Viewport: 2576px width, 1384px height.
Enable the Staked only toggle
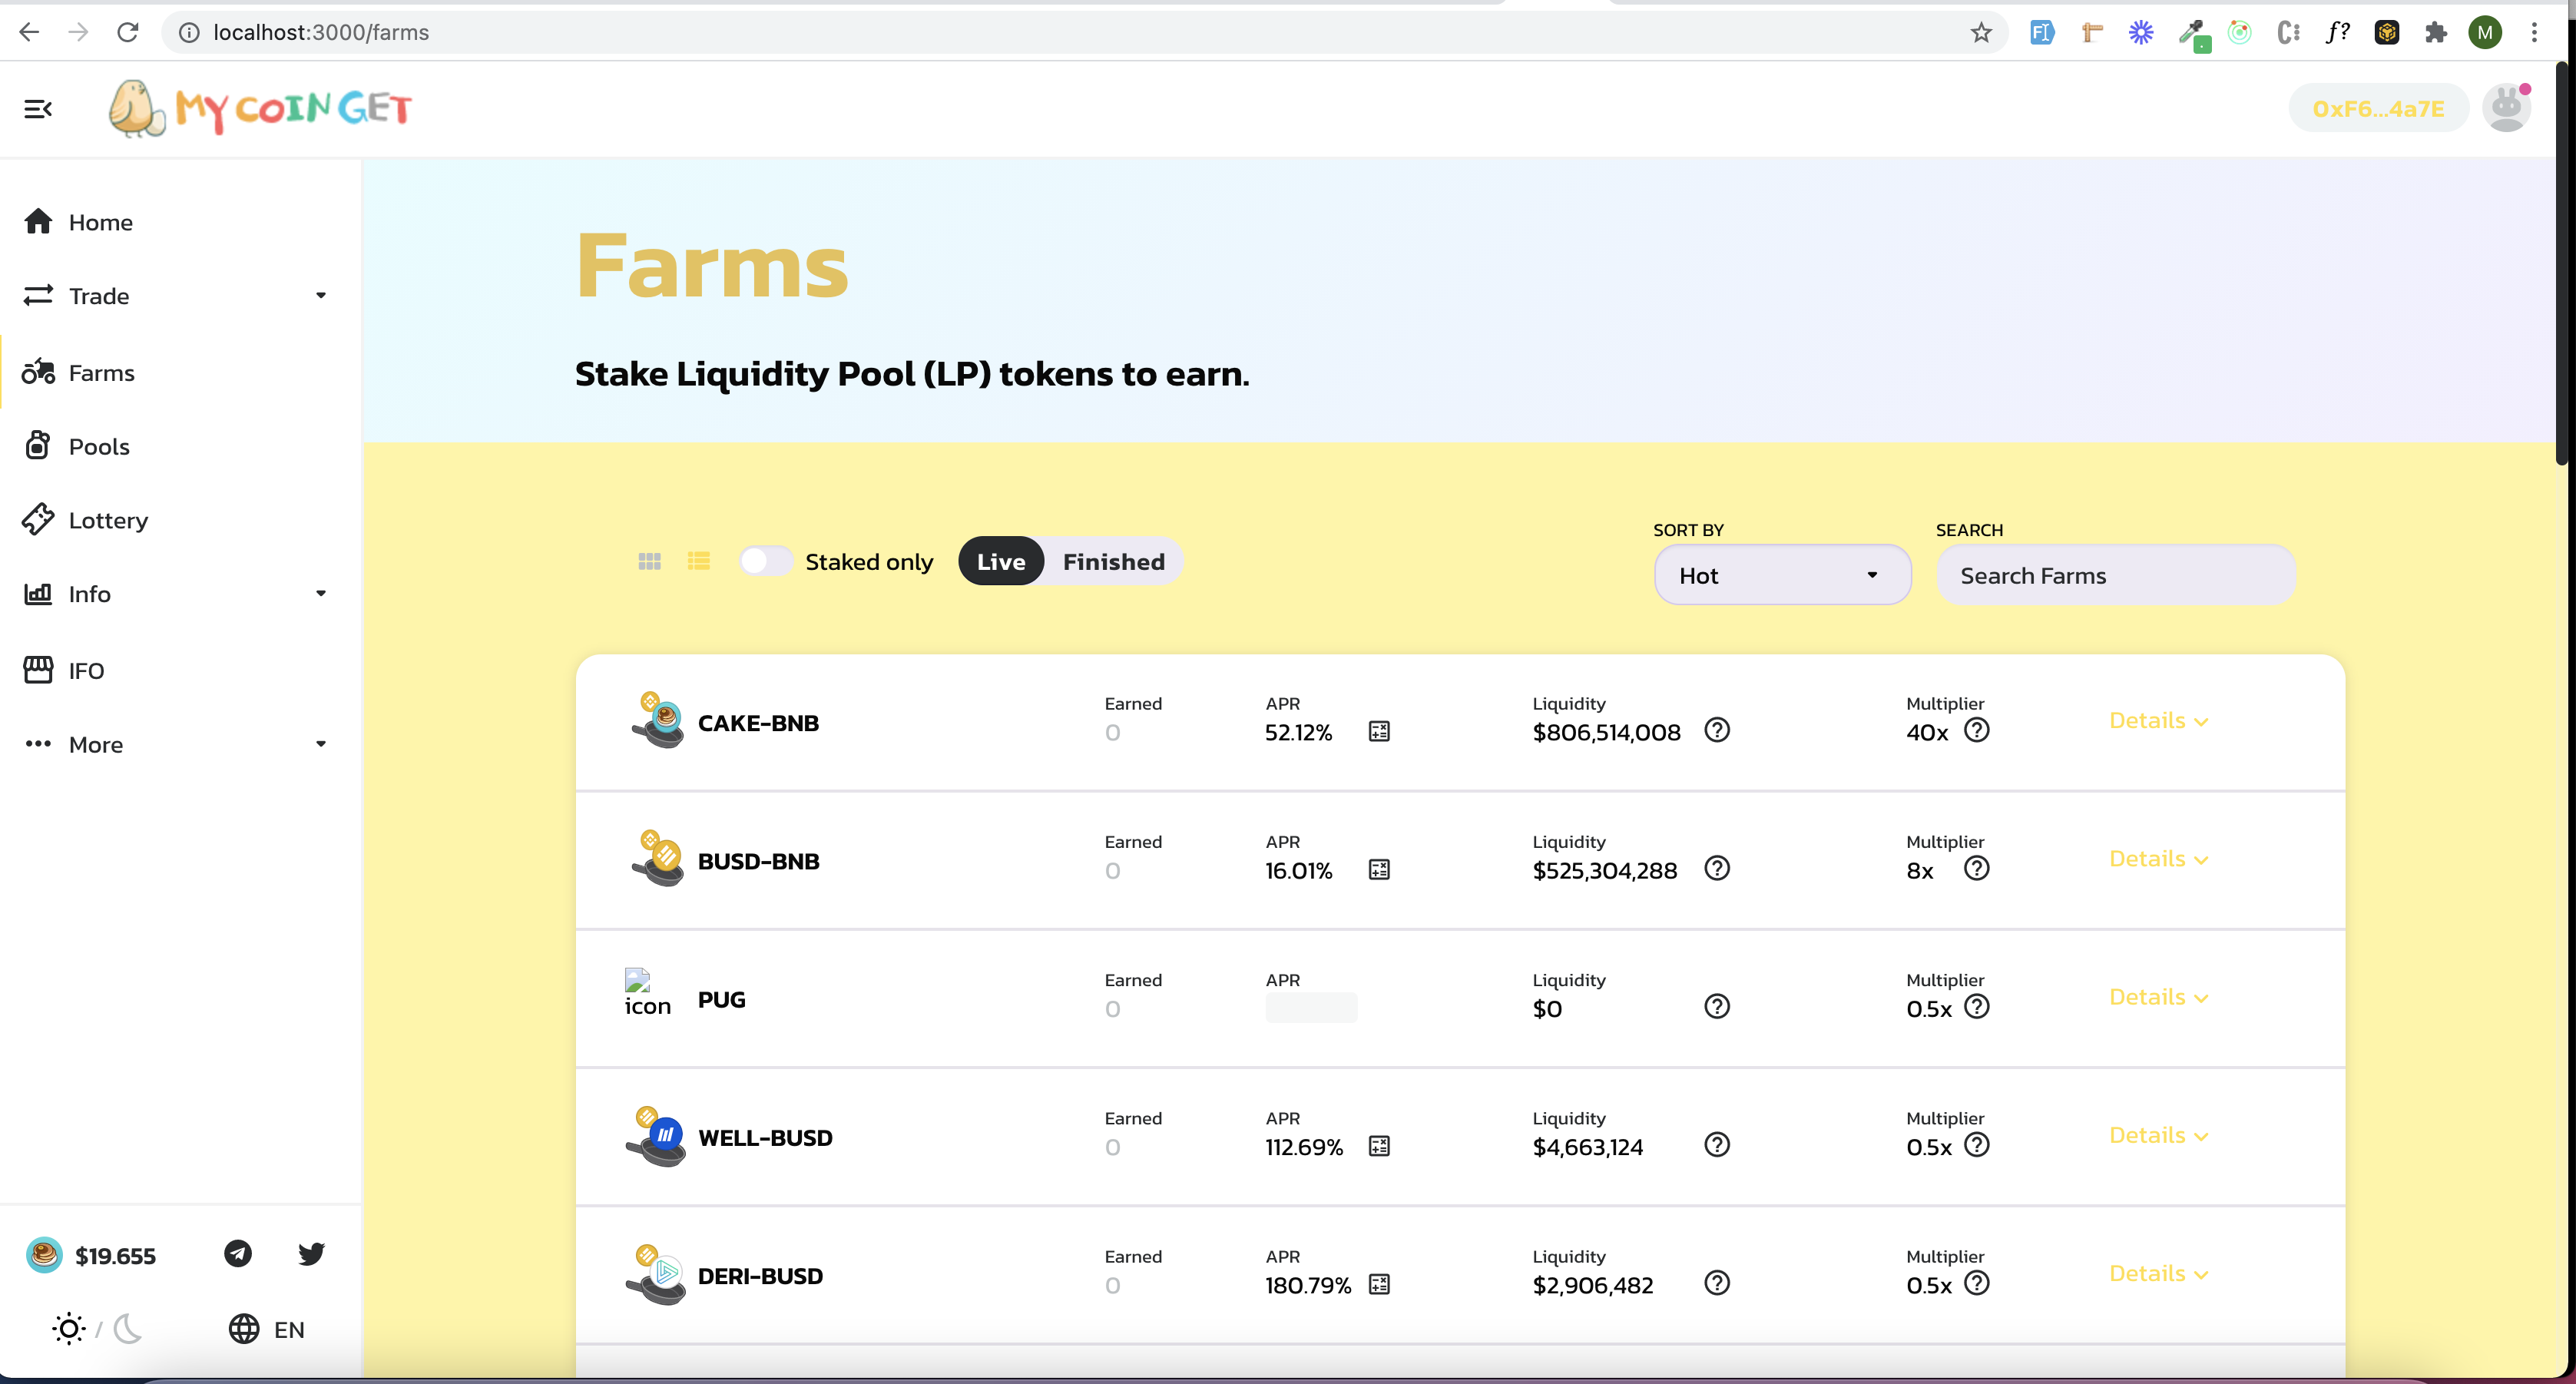tap(766, 561)
